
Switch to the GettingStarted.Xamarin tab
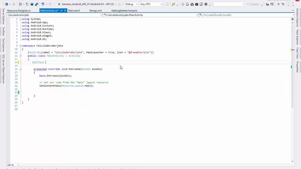coord(124,10)
